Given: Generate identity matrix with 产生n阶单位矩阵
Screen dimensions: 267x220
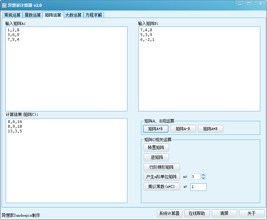Looking at the screenshot, I should point(162,177).
